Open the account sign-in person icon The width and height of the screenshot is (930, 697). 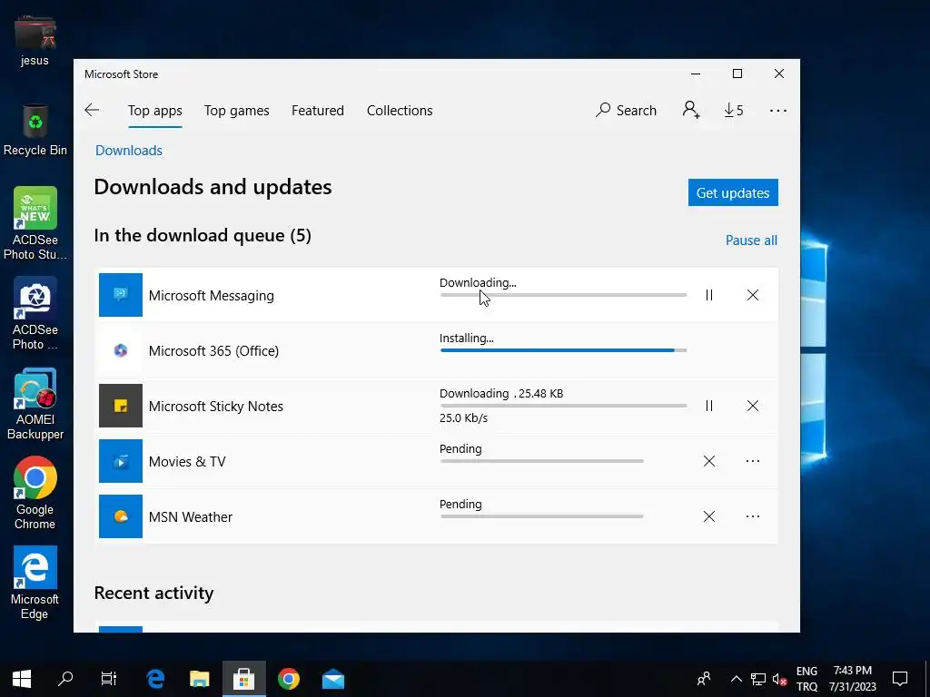(x=691, y=110)
